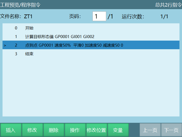The height and width of the screenshot is (137, 182).
Task: Click the file name ZT1
Action: [x=28, y=17]
